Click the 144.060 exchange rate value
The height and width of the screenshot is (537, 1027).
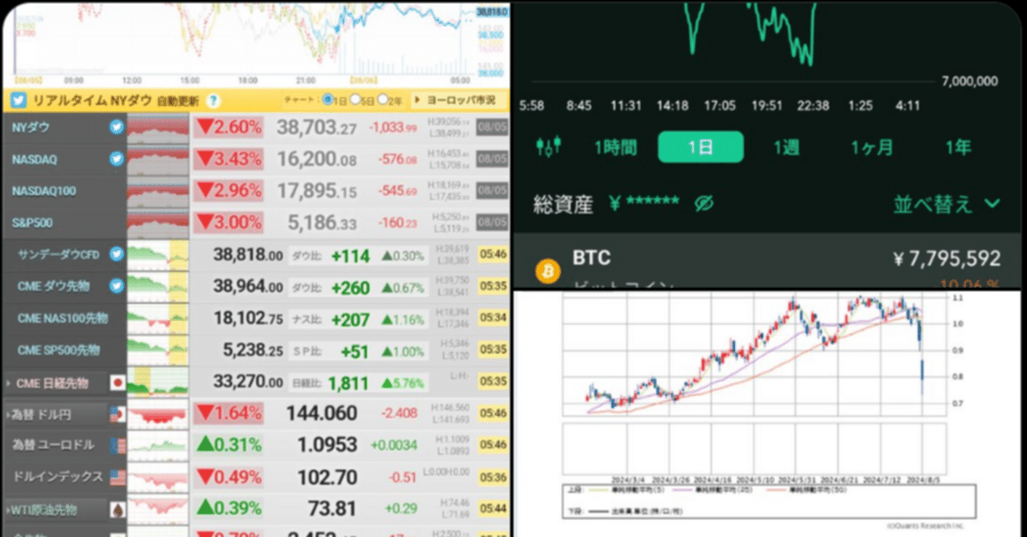(x=322, y=414)
